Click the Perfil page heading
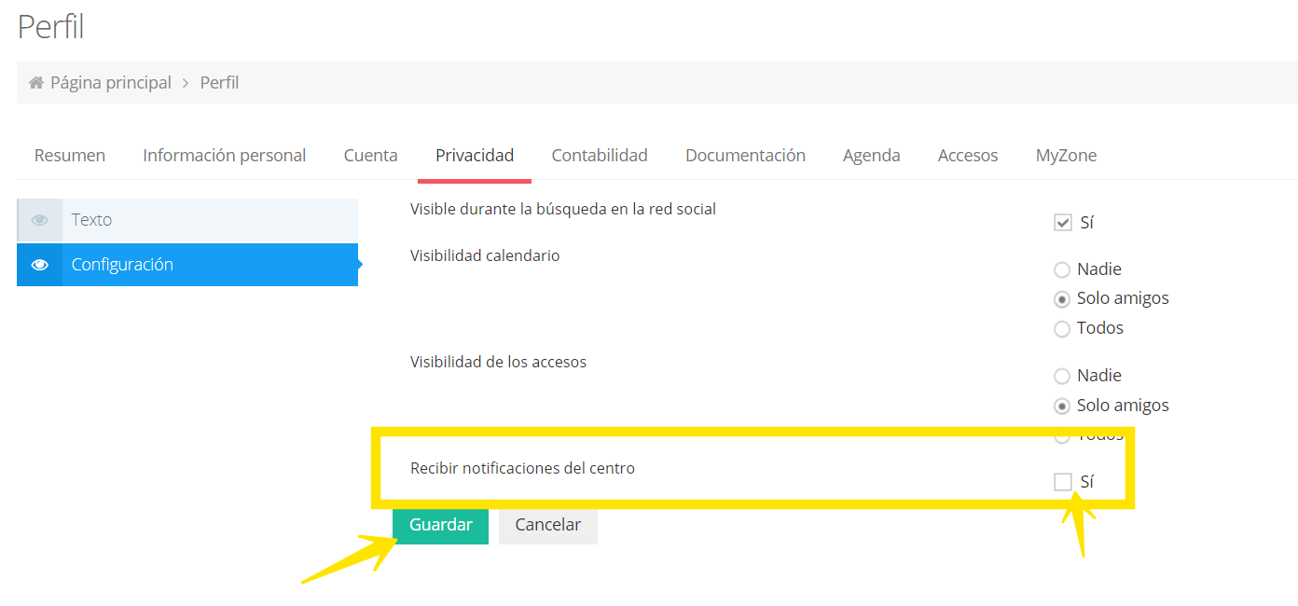This screenshot has height=606, width=1298. [x=51, y=26]
